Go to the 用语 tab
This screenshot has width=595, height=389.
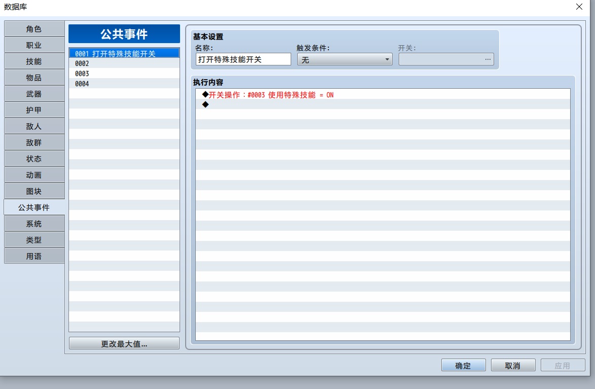tap(34, 256)
